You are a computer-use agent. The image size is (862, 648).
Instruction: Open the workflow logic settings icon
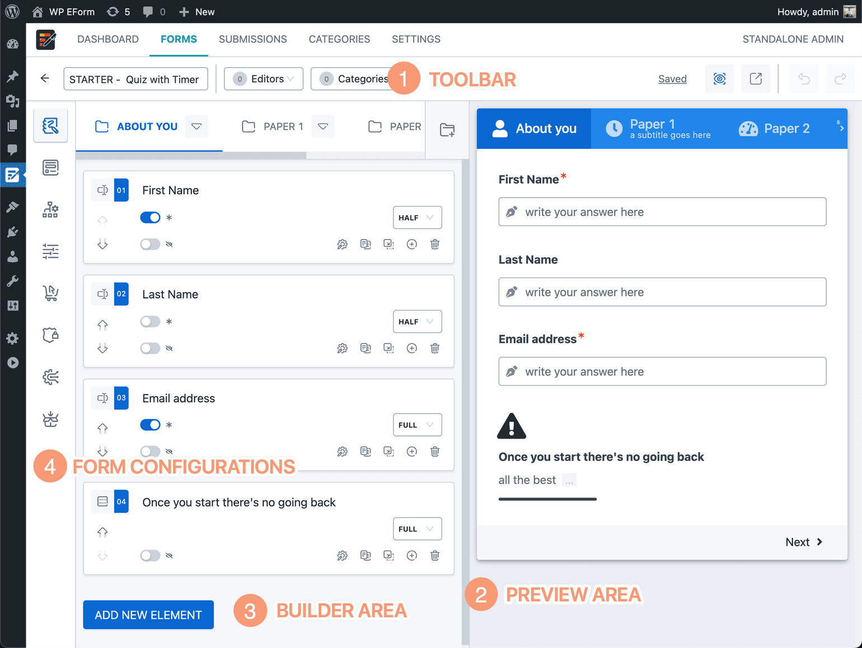(x=50, y=210)
